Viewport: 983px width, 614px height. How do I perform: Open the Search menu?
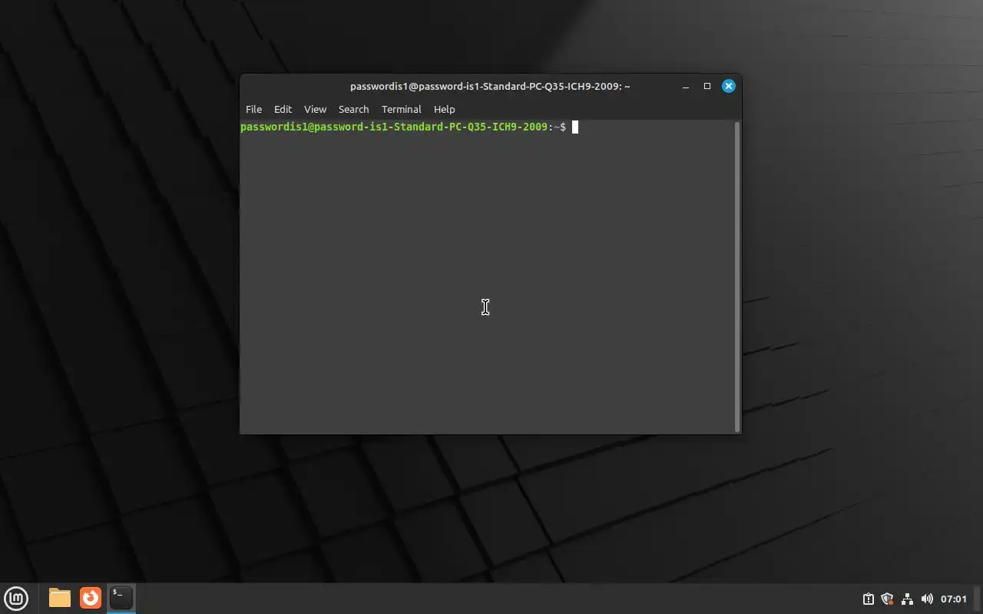353,109
